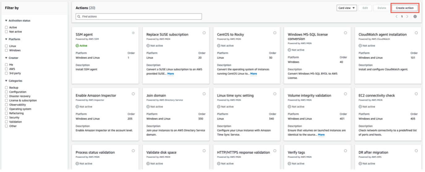Check the Not active filter
Screen dimensions: 425x172
click(x=6, y=32)
